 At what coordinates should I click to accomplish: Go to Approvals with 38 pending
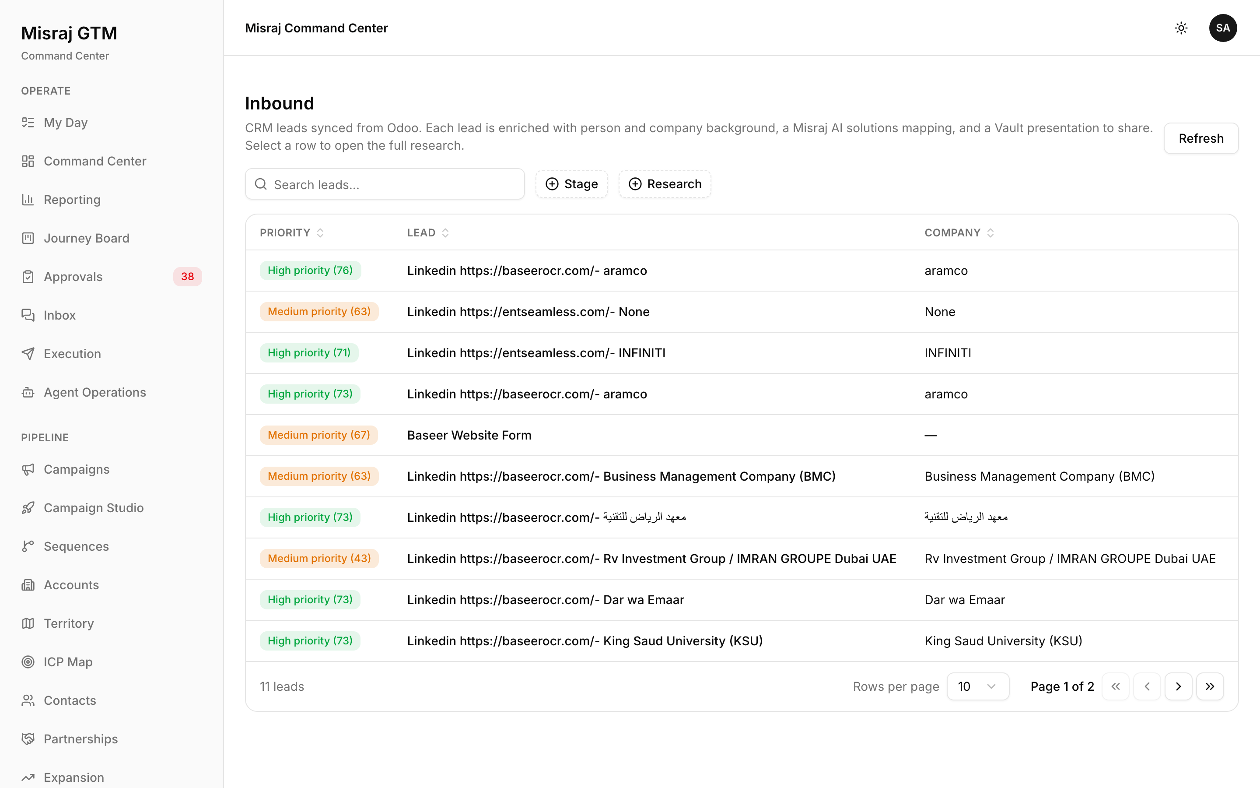pyautogui.click(x=112, y=277)
